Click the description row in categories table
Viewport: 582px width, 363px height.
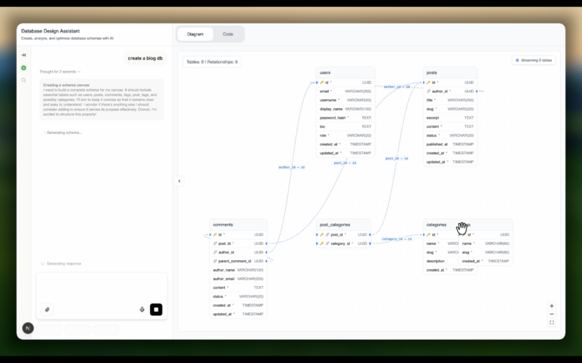pos(441,261)
